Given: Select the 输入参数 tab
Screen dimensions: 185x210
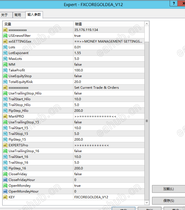Looking at the screenshot, I should [34, 15].
